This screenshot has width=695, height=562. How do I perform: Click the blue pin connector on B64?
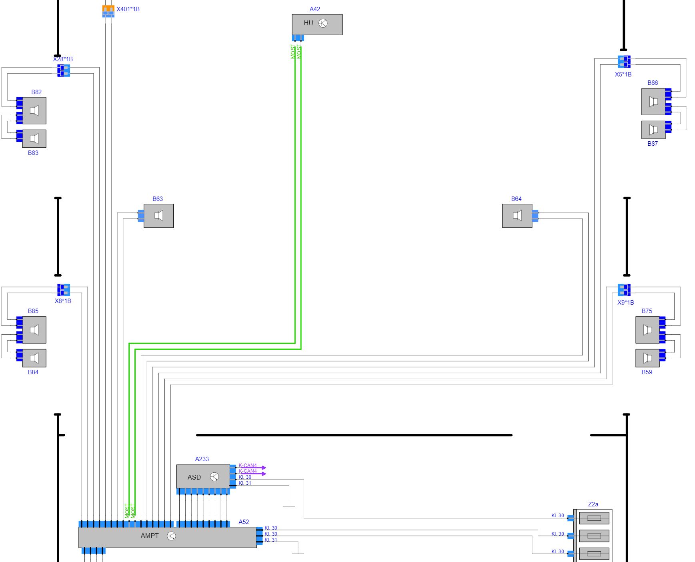(x=535, y=216)
